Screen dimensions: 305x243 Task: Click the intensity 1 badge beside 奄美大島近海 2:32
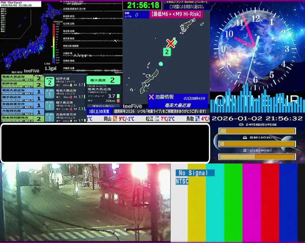pos(50,94)
